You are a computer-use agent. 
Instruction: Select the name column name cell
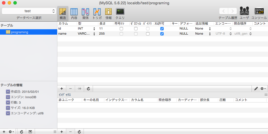point(67,34)
